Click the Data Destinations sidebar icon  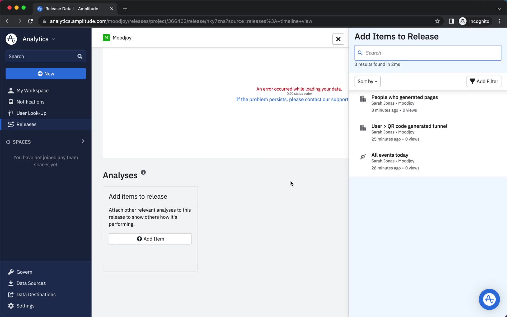click(x=11, y=294)
